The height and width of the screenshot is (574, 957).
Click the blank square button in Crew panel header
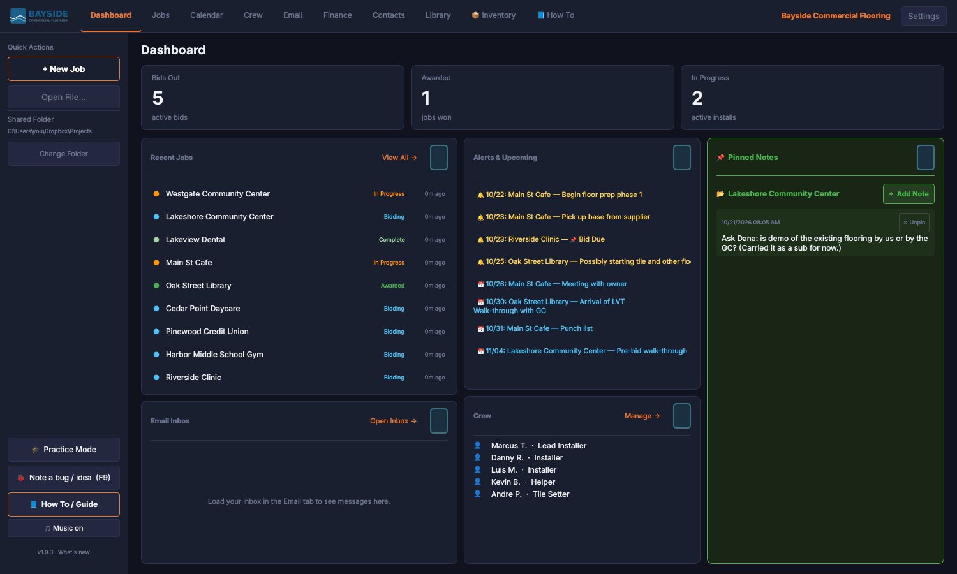coord(682,416)
